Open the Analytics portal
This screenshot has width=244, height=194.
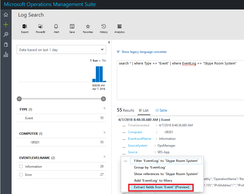pyautogui.click(x=119, y=29)
